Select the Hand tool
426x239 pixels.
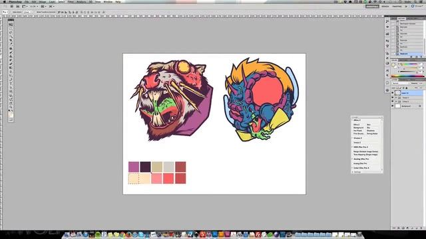click(x=11, y=104)
